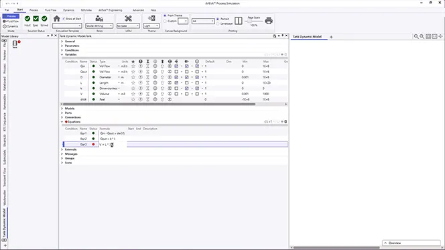Expand the General section
This screenshot has height=250, width=445.
point(62,42)
